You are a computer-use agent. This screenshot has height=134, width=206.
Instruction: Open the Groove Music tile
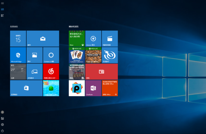93,39
